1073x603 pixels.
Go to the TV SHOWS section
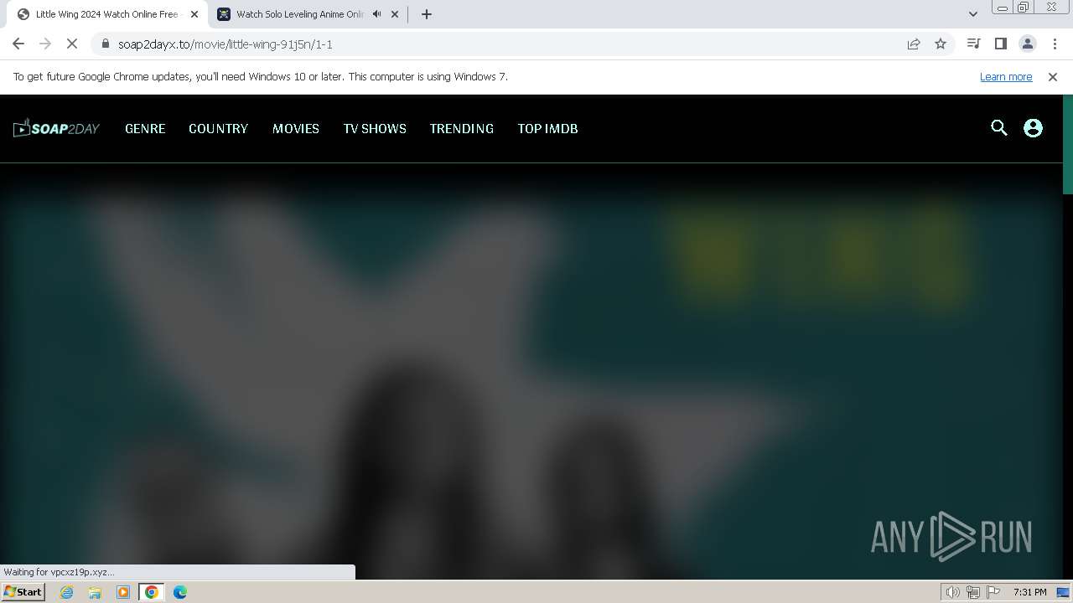[375, 128]
